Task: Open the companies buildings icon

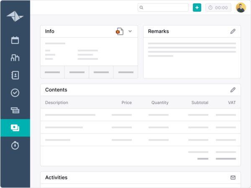Action: 15,58
